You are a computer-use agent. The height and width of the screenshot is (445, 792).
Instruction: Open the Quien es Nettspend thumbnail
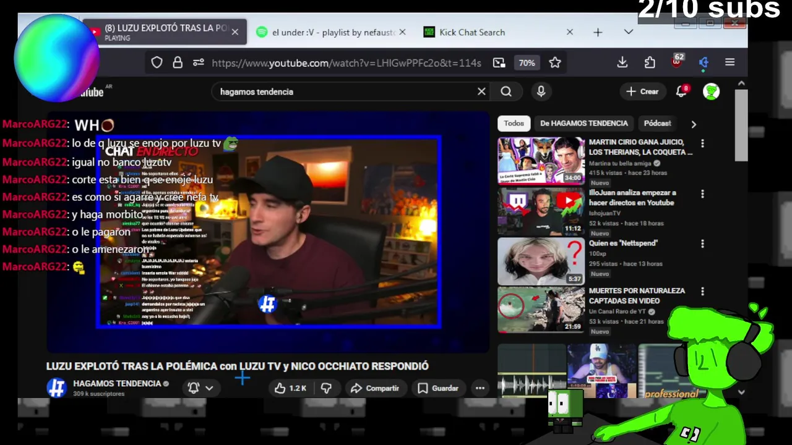pos(541,261)
